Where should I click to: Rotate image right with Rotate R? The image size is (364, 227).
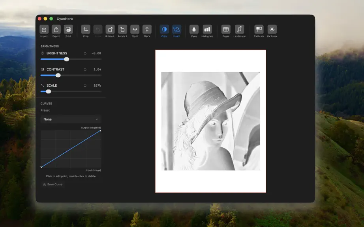(122, 30)
